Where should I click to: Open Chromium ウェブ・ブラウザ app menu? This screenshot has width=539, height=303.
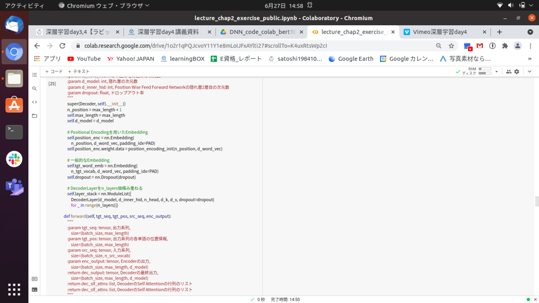(x=104, y=6)
